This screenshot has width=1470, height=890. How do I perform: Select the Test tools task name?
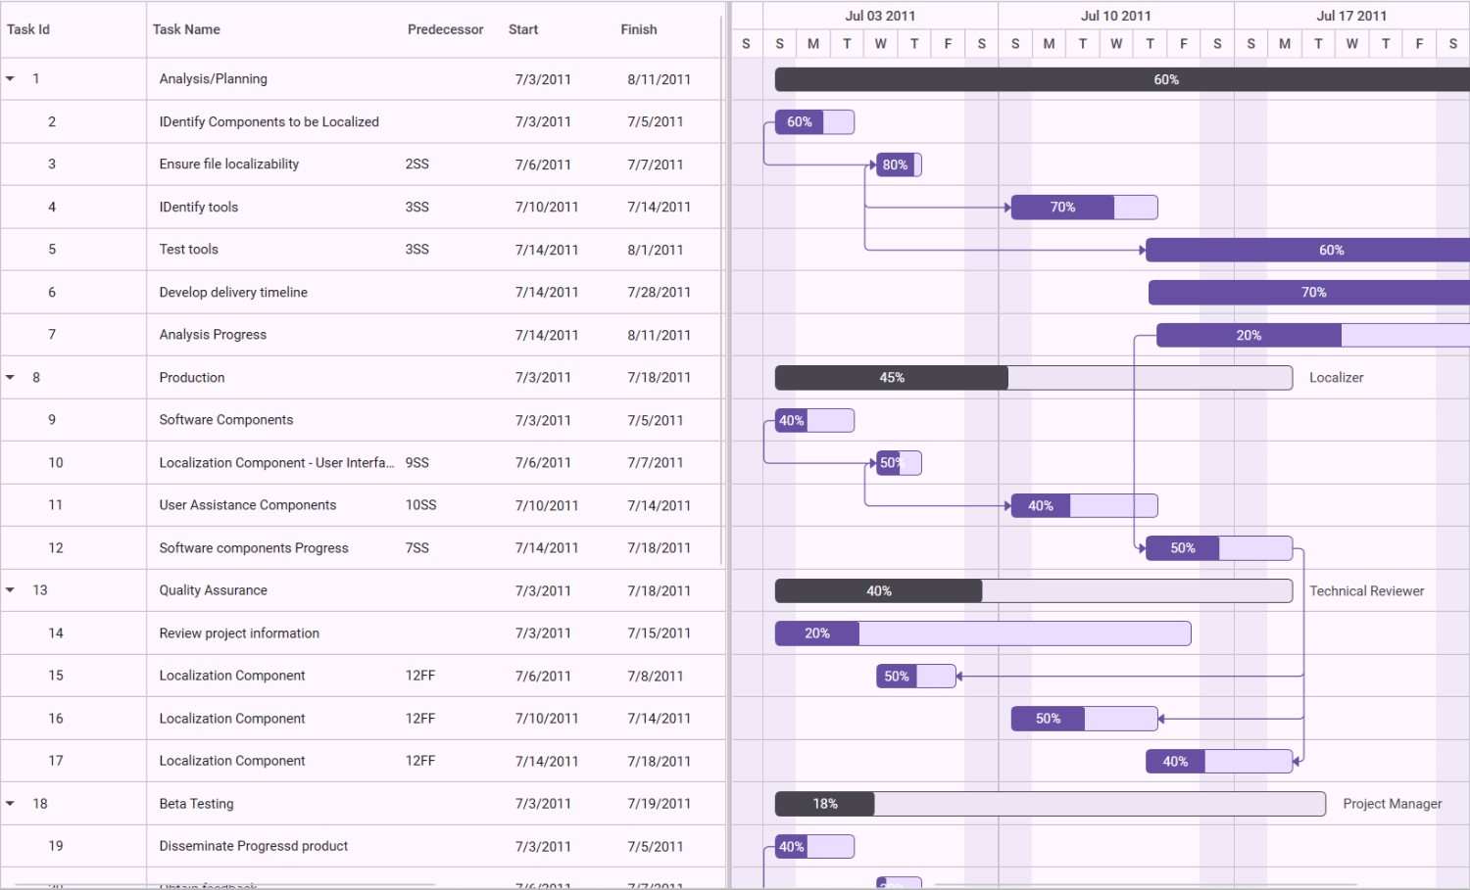point(189,250)
